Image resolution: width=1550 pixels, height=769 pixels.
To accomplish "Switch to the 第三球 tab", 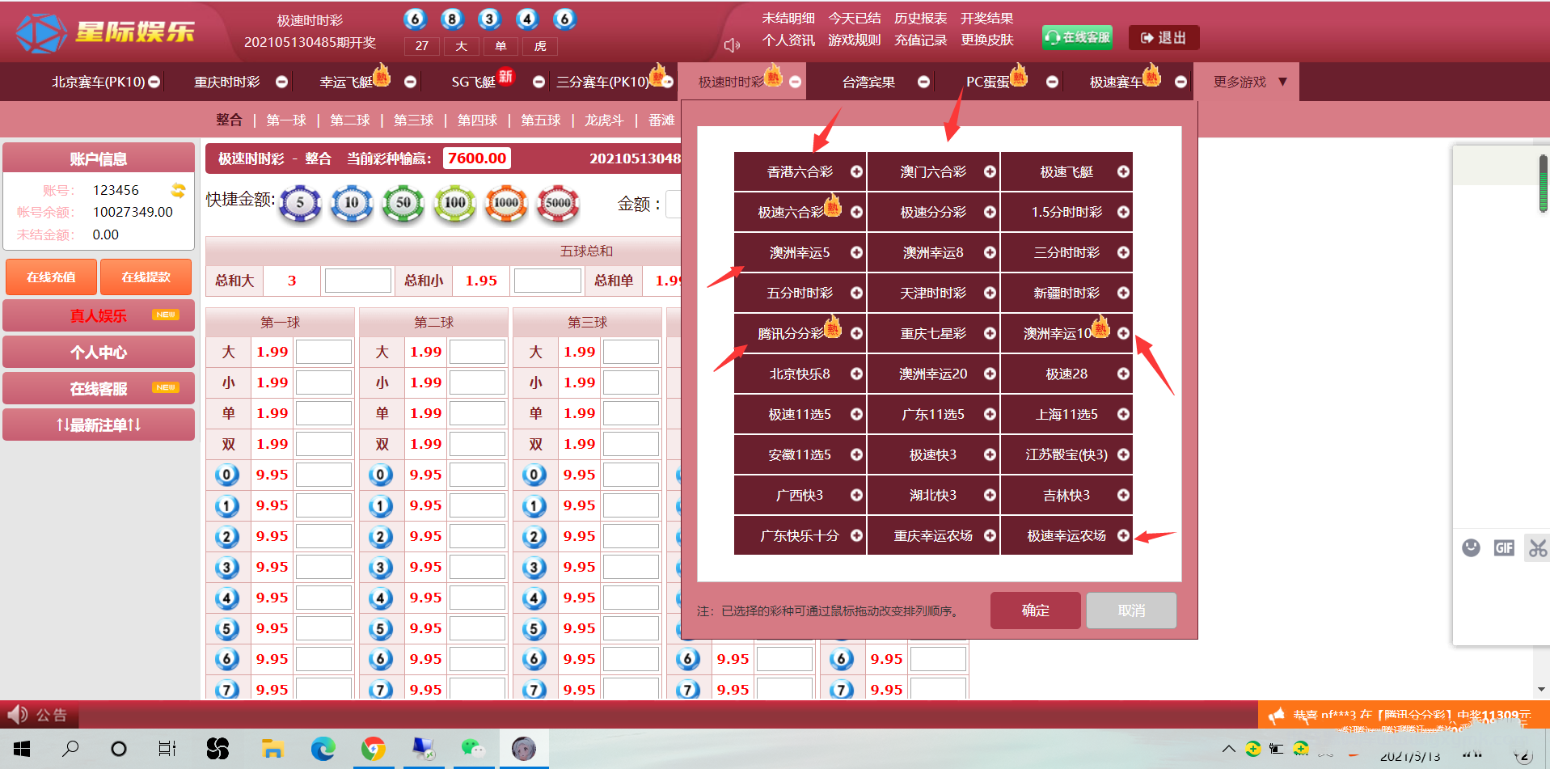I will [x=413, y=120].
